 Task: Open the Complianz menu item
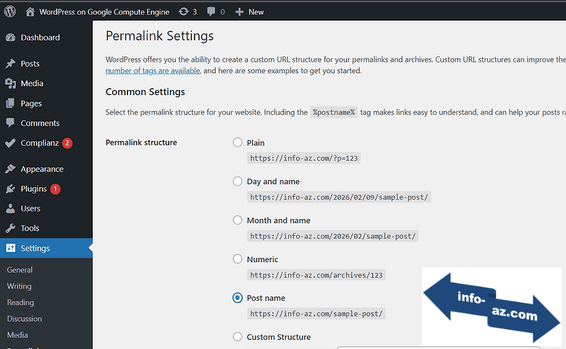coord(39,143)
